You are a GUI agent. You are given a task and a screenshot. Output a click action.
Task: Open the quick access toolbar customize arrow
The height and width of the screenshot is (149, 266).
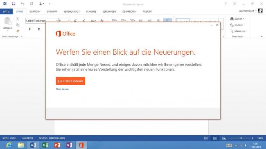coord(50,4)
